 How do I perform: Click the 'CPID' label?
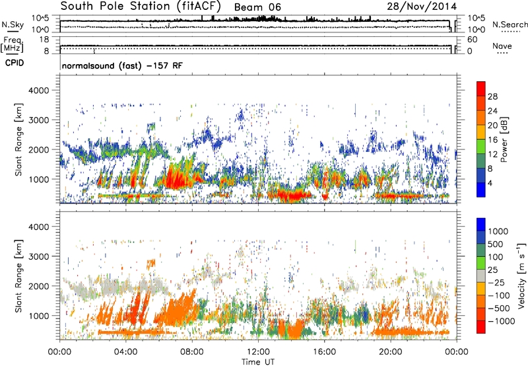coord(15,63)
